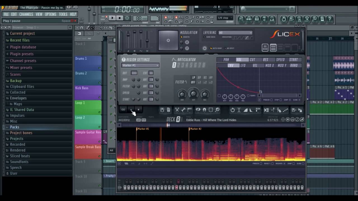Open the CHANNELS menu
The width and height of the screenshot is (358, 201).
point(26,14)
